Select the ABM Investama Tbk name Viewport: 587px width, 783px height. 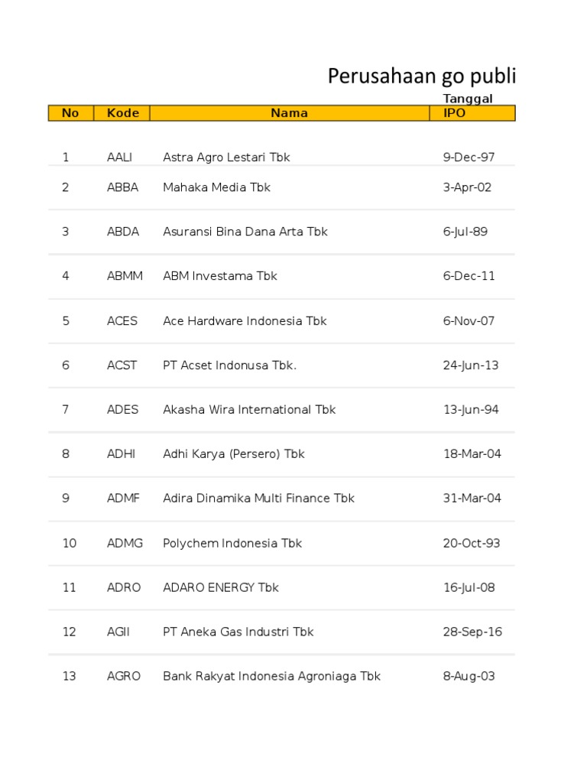click(219, 276)
